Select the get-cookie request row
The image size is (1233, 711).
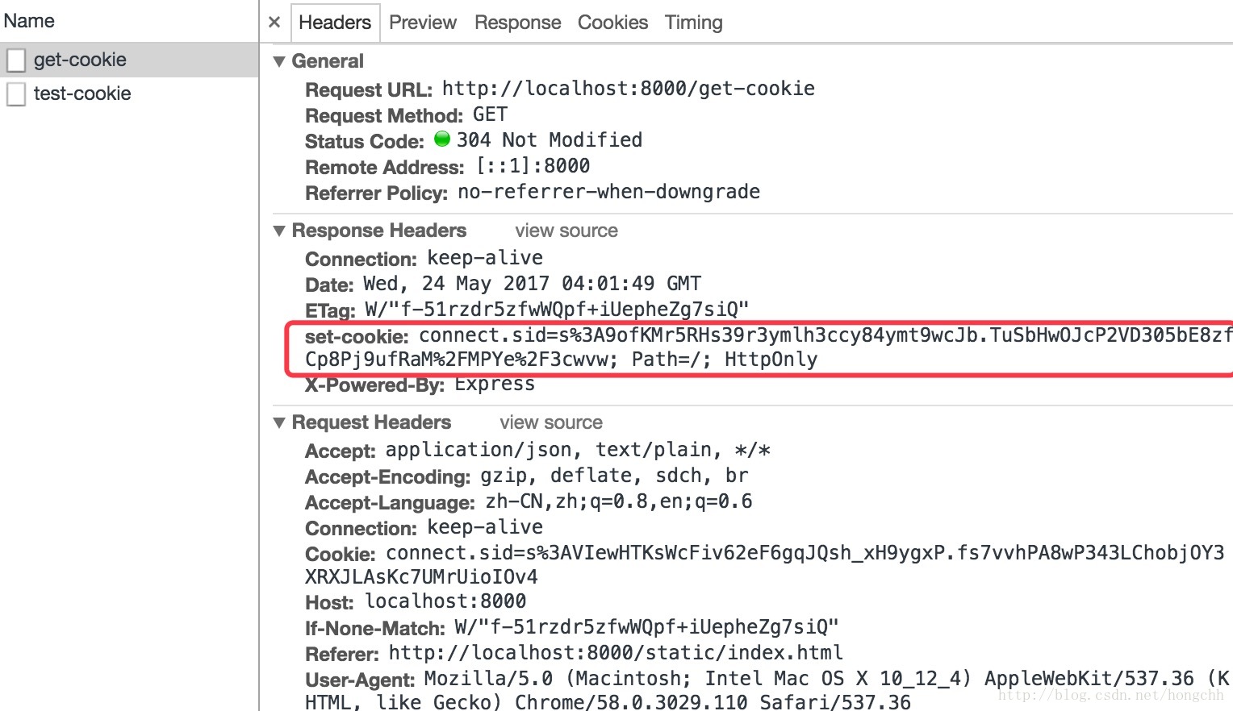(129, 60)
